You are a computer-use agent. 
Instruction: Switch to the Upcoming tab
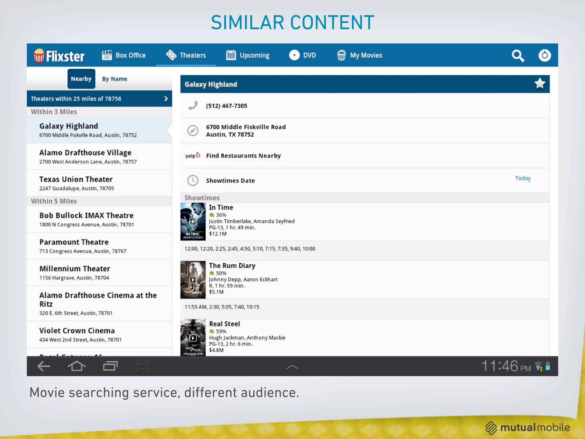point(248,55)
